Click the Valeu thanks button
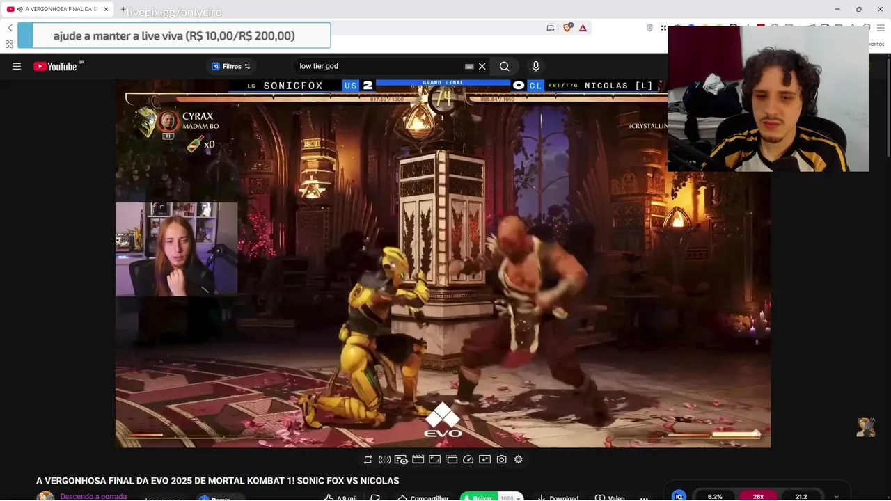The width and height of the screenshot is (891, 501). tap(610, 498)
